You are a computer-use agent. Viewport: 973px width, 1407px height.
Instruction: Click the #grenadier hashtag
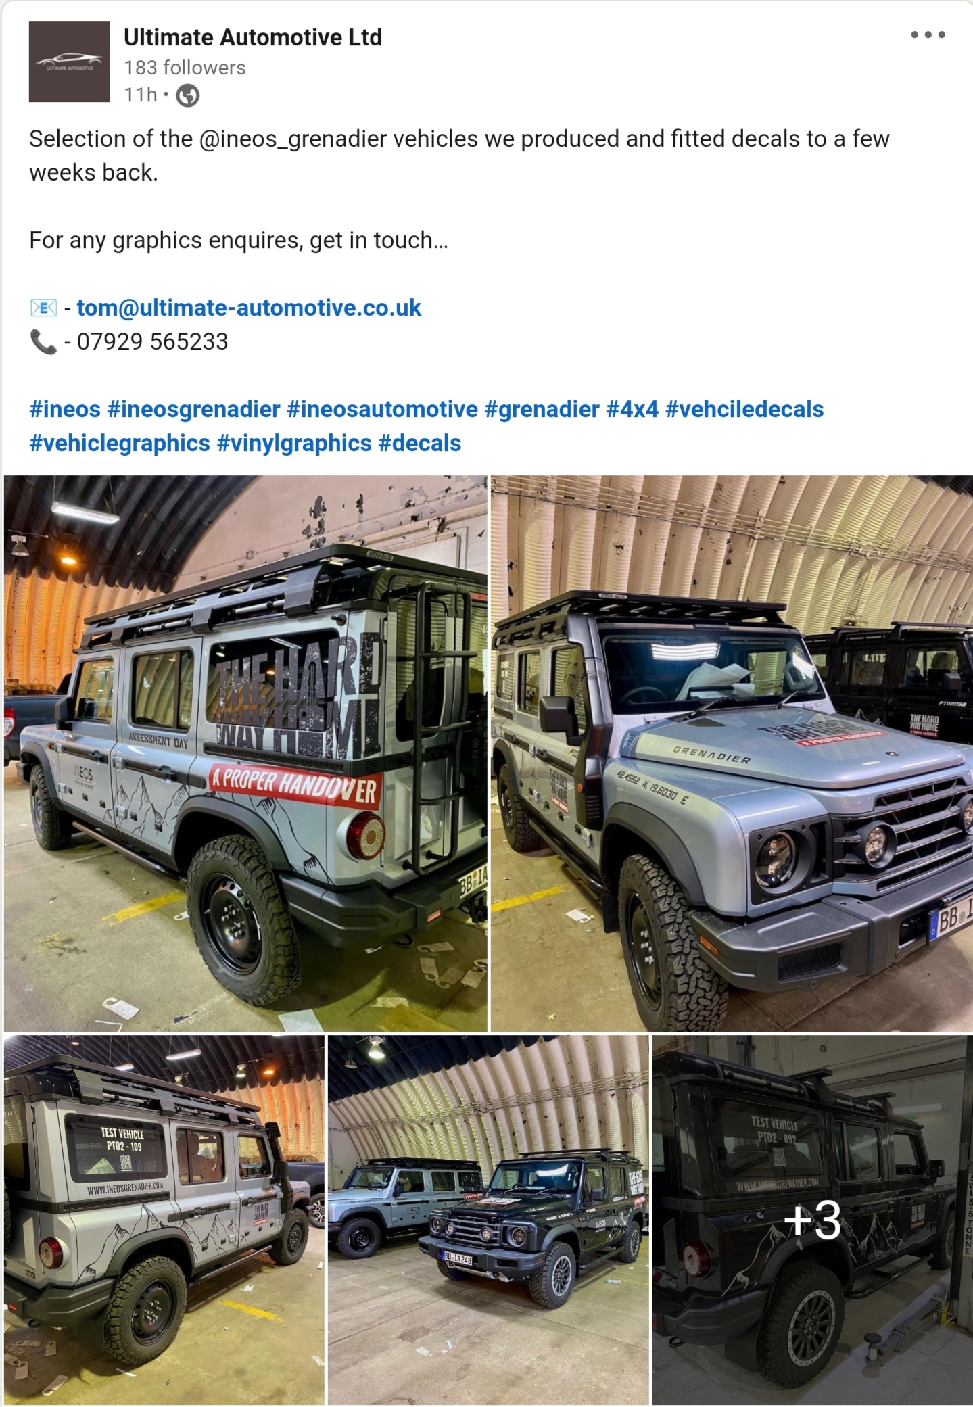point(542,409)
